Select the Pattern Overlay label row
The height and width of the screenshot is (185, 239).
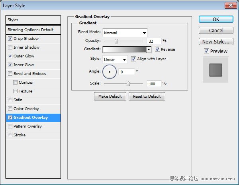pyautogui.click(x=33, y=126)
